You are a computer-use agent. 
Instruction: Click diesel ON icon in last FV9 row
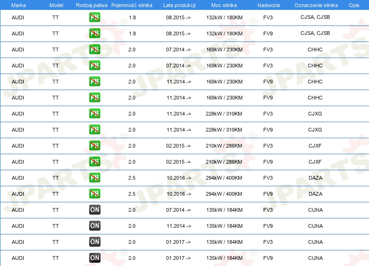pyautogui.click(x=95, y=258)
